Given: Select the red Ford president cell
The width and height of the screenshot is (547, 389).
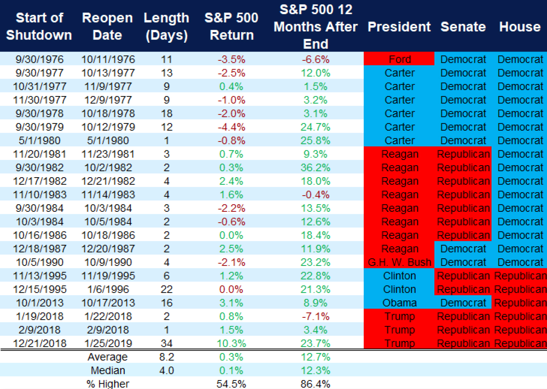Looking at the screenshot, I should pyautogui.click(x=399, y=59).
